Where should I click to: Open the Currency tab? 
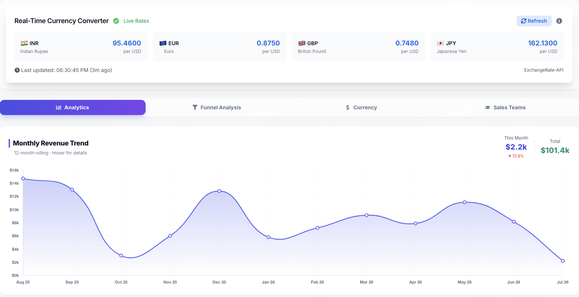coord(361,107)
